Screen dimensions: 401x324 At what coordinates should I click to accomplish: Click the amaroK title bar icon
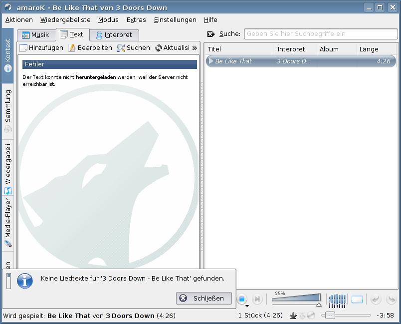7,7
